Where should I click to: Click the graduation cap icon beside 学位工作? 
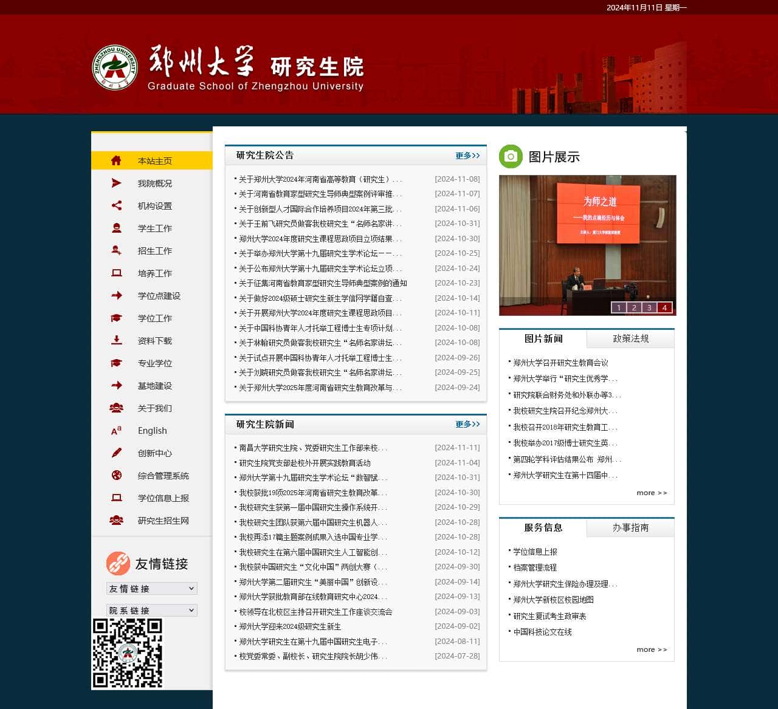(x=116, y=318)
